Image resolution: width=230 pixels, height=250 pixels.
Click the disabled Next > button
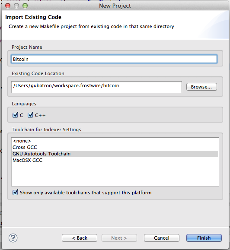click(119, 238)
